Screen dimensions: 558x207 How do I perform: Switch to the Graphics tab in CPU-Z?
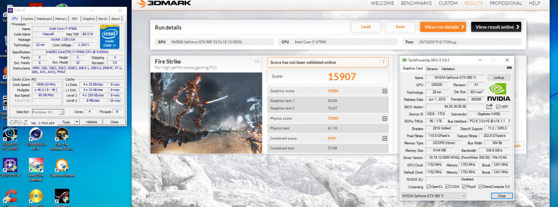point(89,19)
